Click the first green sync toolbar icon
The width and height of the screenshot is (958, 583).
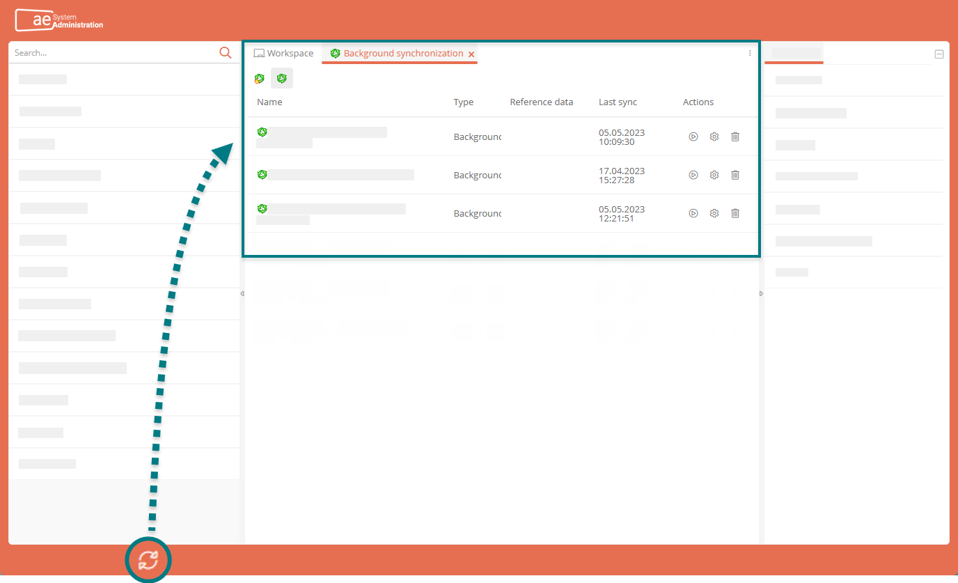pyautogui.click(x=260, y=79)
